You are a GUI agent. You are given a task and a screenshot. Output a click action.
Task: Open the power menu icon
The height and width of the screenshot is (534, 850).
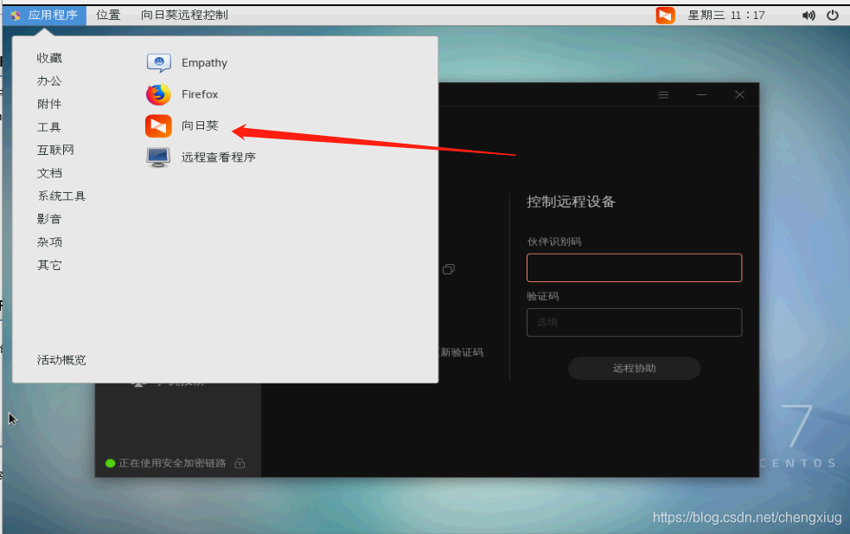coord(833,16)
